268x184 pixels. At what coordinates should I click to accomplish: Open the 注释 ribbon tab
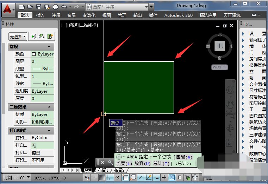[56, 15]
